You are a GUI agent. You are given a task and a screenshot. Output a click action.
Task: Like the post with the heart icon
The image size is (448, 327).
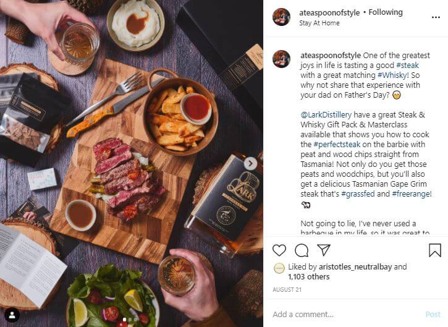coord(279,250)
